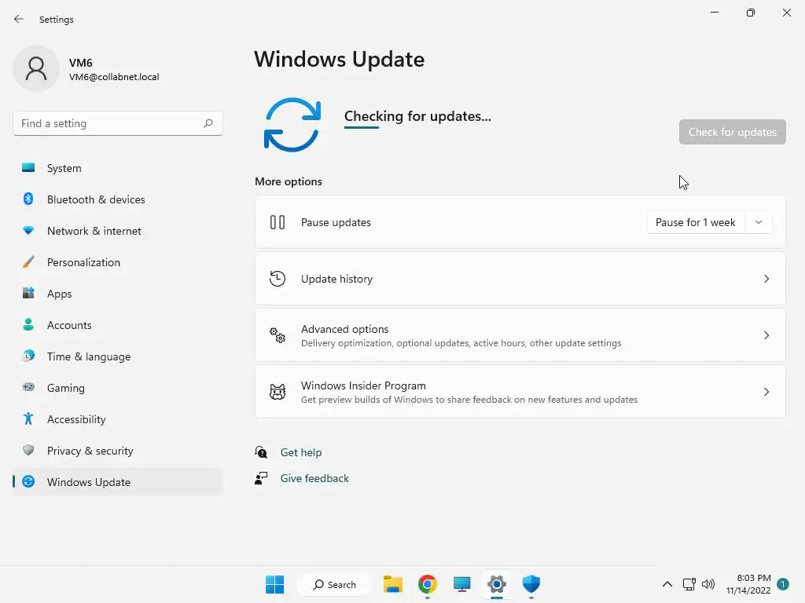Go to Privacy & security settings

[118, 450]
